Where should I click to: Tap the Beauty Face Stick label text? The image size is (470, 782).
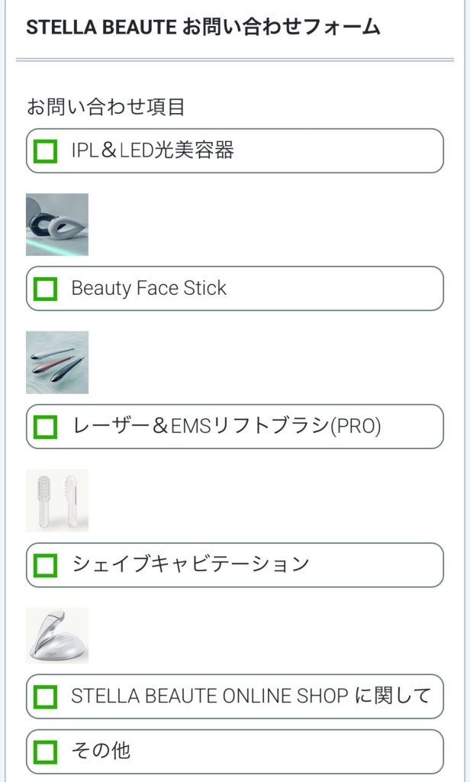click(149, 289)
